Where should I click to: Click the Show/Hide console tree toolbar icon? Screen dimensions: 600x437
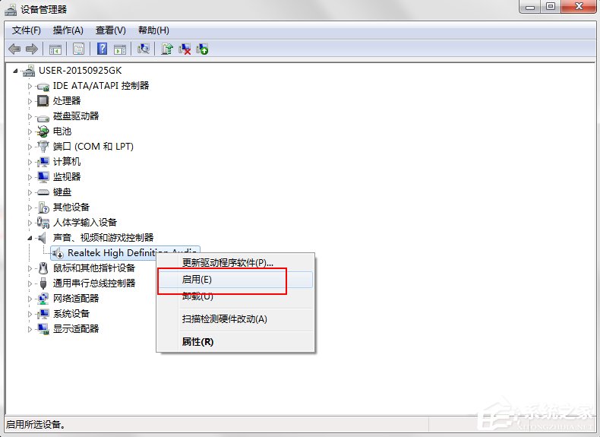(55, 49)
